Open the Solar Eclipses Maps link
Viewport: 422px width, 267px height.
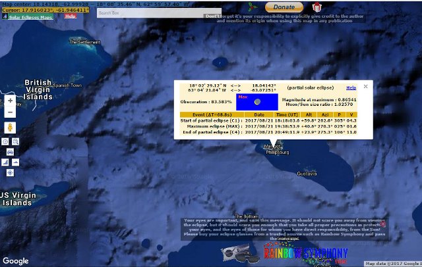pyautogui.click(x=35, y=16)
